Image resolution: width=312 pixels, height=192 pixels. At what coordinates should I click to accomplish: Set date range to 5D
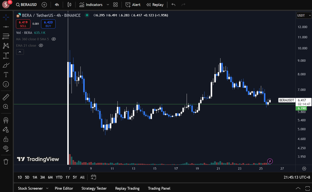click(27, 177)
